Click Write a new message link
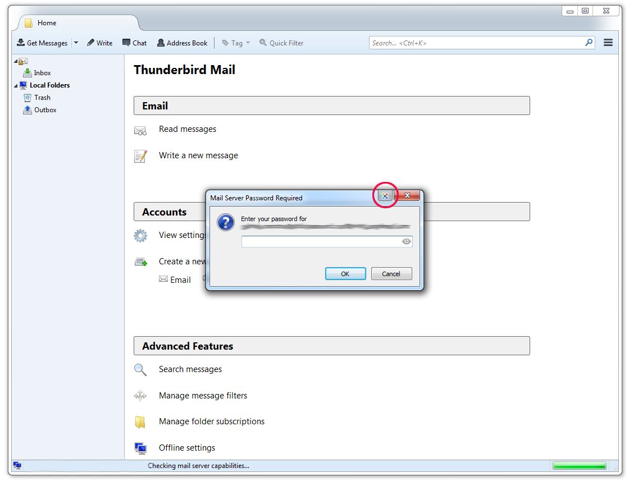Viewport: 629px width, 486px height. coord(198,155)
